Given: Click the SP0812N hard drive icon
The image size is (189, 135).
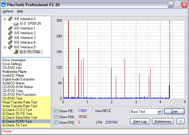Looking at the screenshot, I should click(x=16, y=24).
